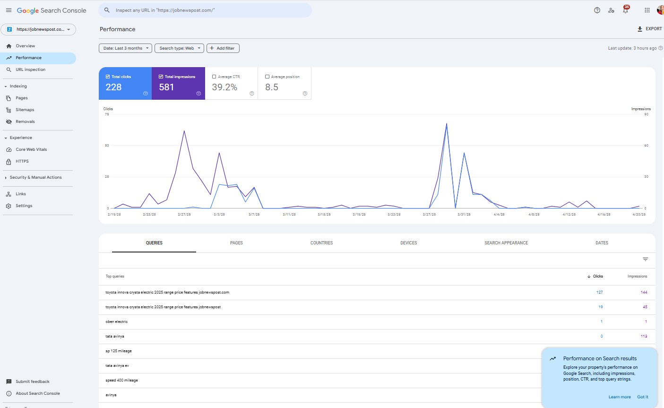Click the Google Search Console logo
Viewport: 664px width, 408px height.
[x=52, y=10]
